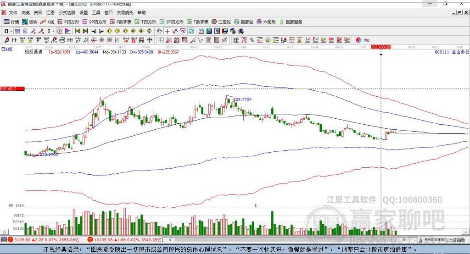The image size is (470, 254).
Task: Launch the 赢家轮 wheel tool
Action: click(x=244, y=22)
